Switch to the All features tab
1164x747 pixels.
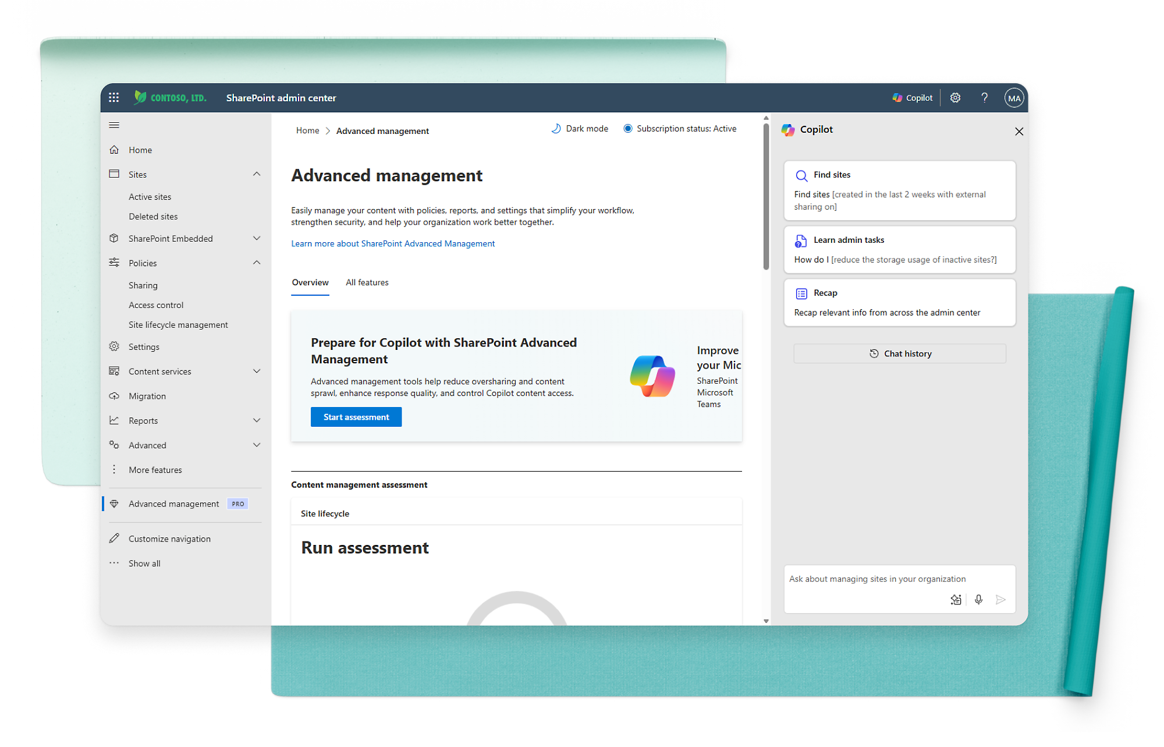click(x=367, y=282)
